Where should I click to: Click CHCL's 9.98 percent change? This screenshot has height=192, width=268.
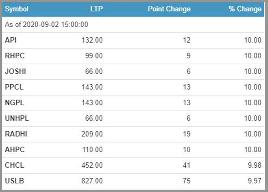pos(255,165)
